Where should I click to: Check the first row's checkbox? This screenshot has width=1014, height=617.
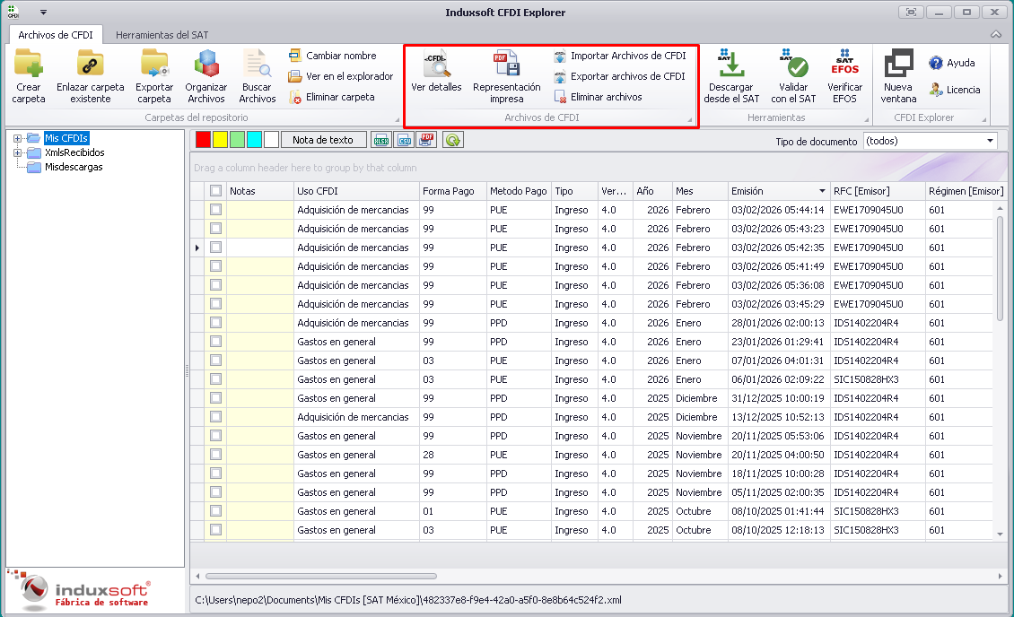click(215, 210)
